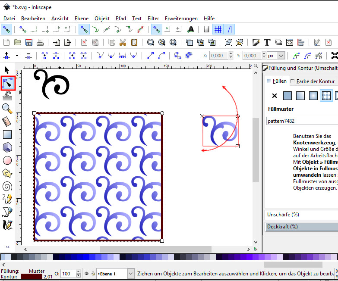
Task: Choose flat color fill button
Action: [287, 96]
